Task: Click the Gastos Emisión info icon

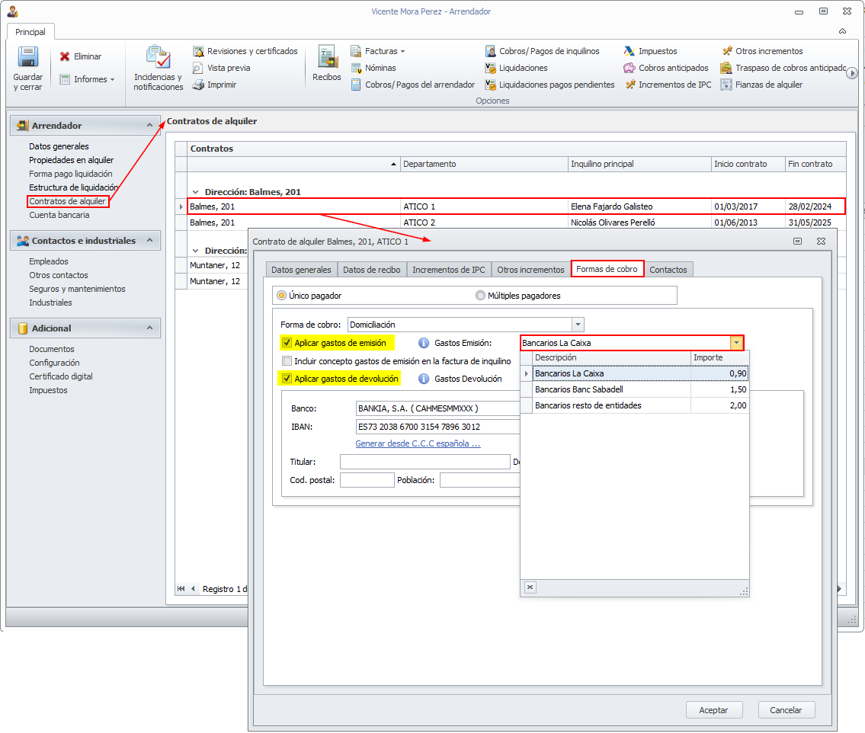Action: (424, 343)
